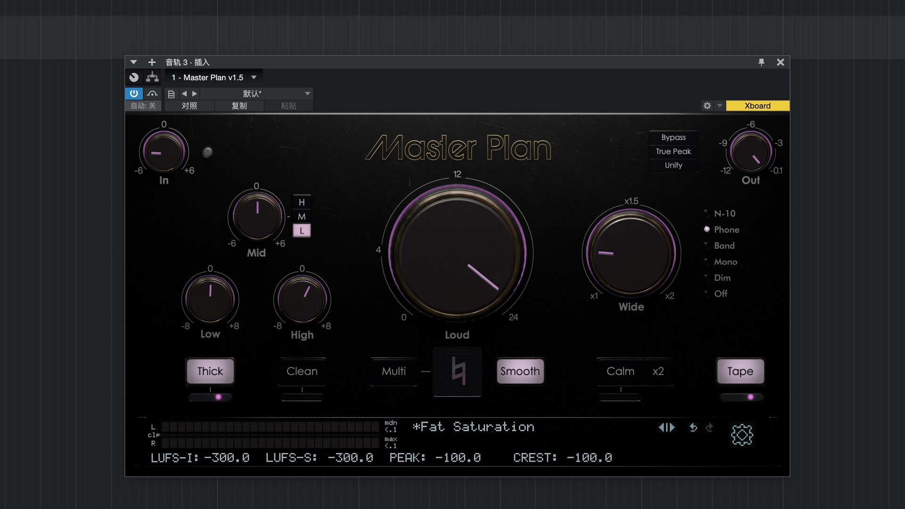The image size is (905, 509).
Task: Click the Wide stereo knob
Action: pos(631,253)
